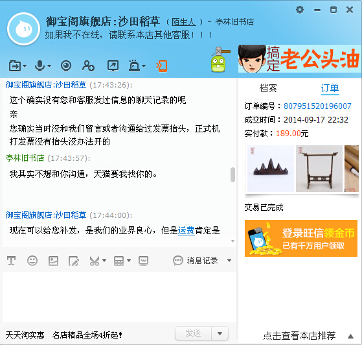The width and height of the screenshot is (362, 345).
Task: Switch to the 订单 tab
Action: 330,88
